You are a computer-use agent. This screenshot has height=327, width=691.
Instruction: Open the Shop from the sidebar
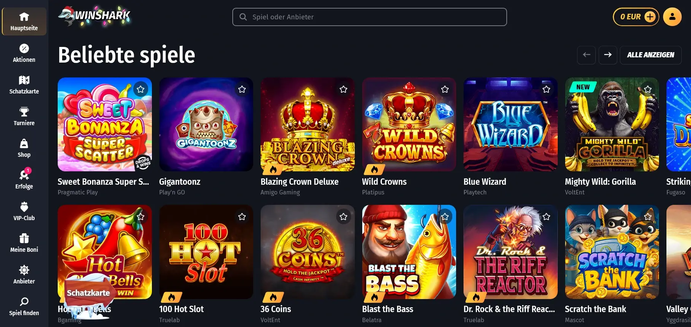pos(24,148)
